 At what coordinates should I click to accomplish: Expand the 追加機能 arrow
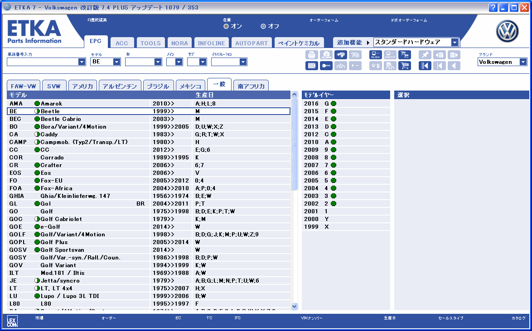[368, 43]
